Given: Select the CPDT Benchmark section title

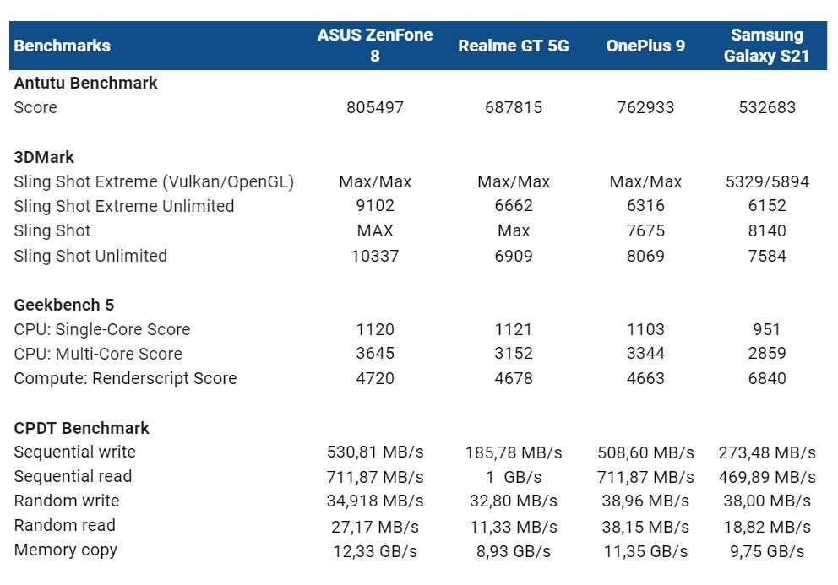Looking at the screenshot, I should (82, 428).
